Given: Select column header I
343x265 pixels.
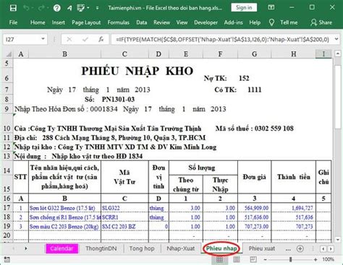Looking at the screenshot, I should (x=323, y=54).
